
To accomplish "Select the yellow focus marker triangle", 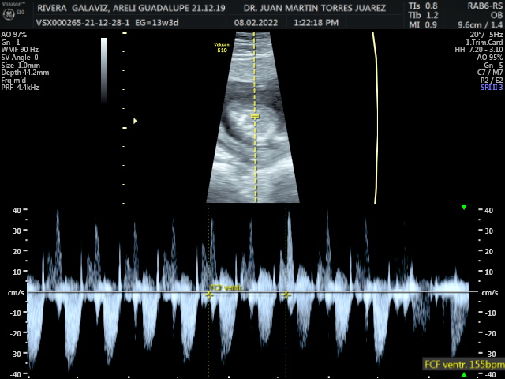I will [x=136, y=121].
